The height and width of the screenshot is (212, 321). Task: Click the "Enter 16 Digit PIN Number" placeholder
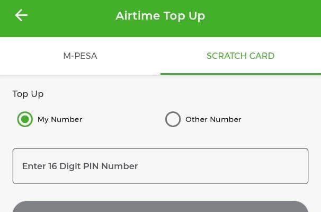80,166
